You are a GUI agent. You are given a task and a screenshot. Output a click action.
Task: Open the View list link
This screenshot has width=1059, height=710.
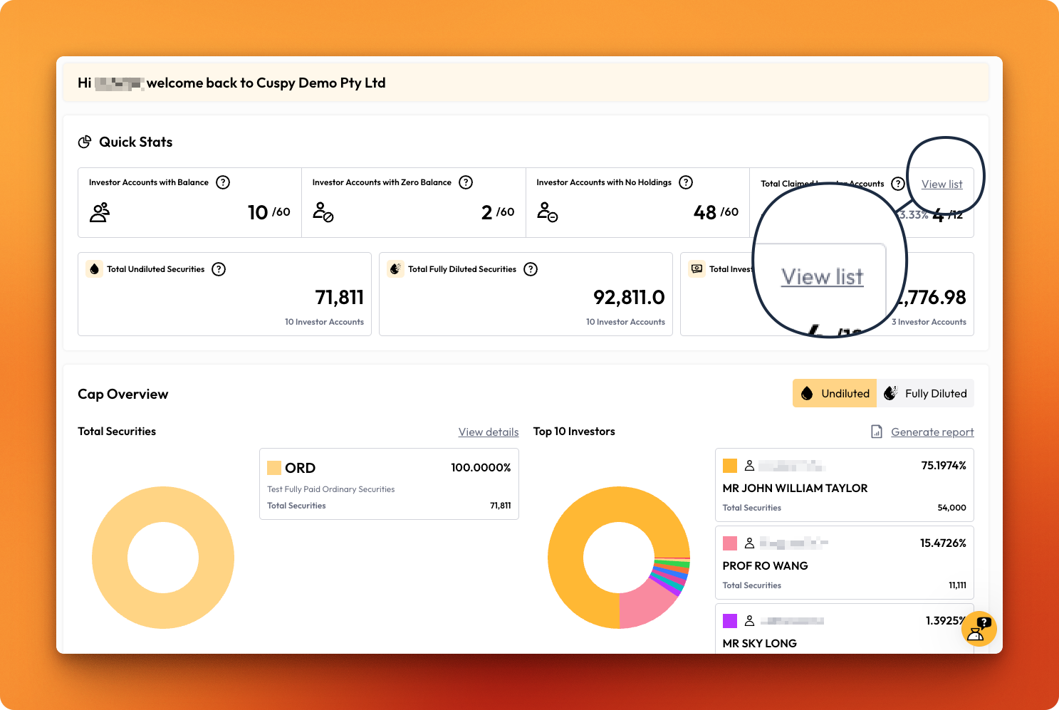tap(941, 184)
